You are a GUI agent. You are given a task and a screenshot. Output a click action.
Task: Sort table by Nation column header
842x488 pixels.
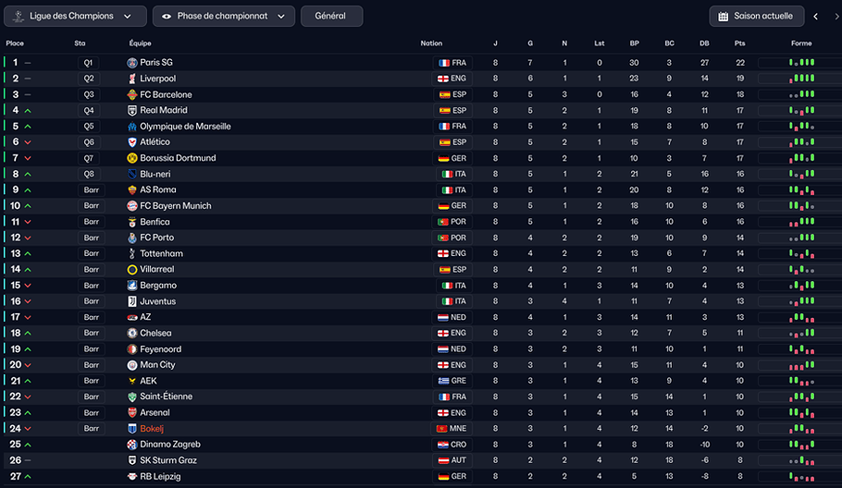[x=431, y=43]
